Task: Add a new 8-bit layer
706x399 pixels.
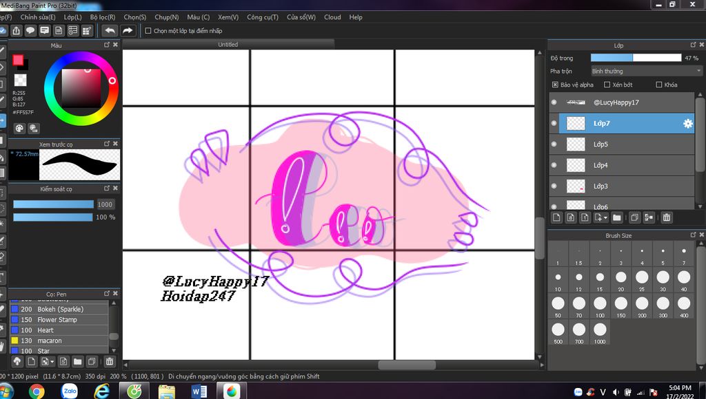Action: tap(571, 217)
